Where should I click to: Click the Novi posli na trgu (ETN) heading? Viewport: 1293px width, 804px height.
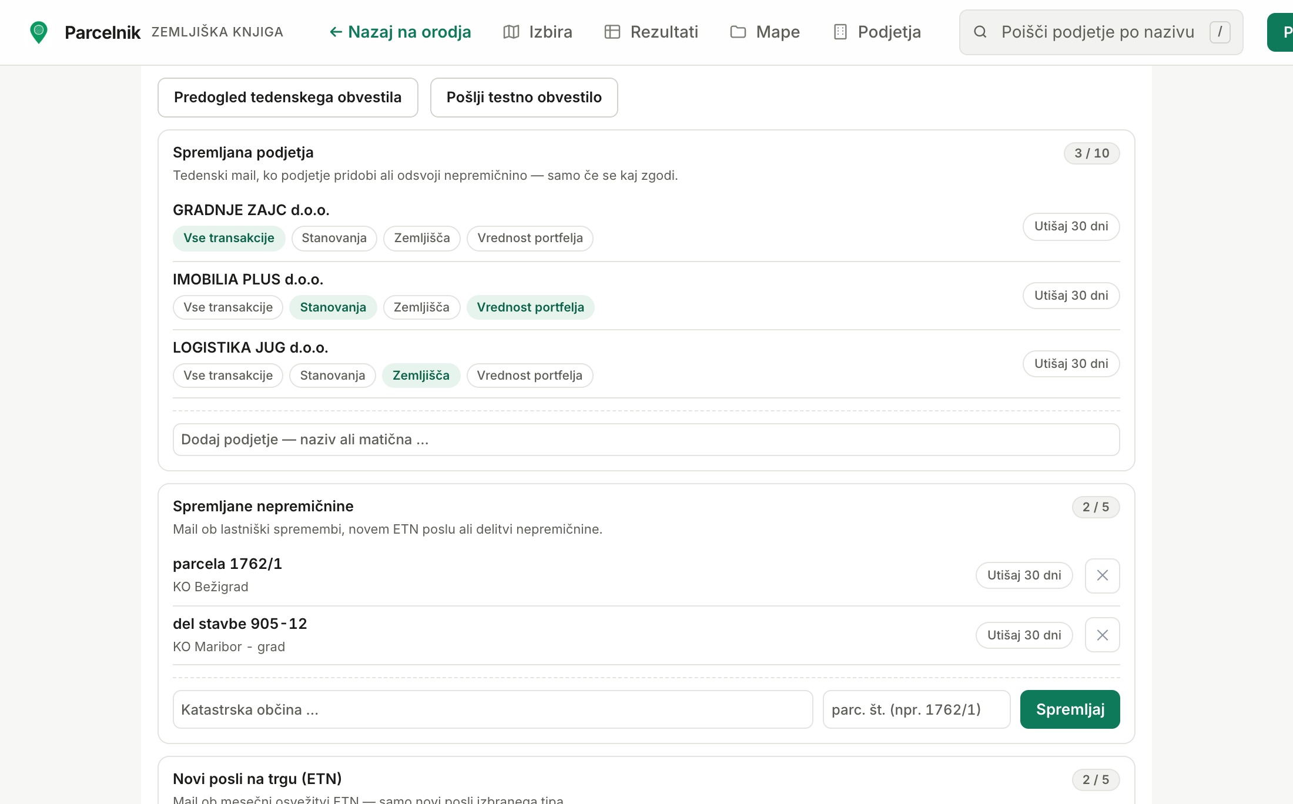click(x=257, y=779)
